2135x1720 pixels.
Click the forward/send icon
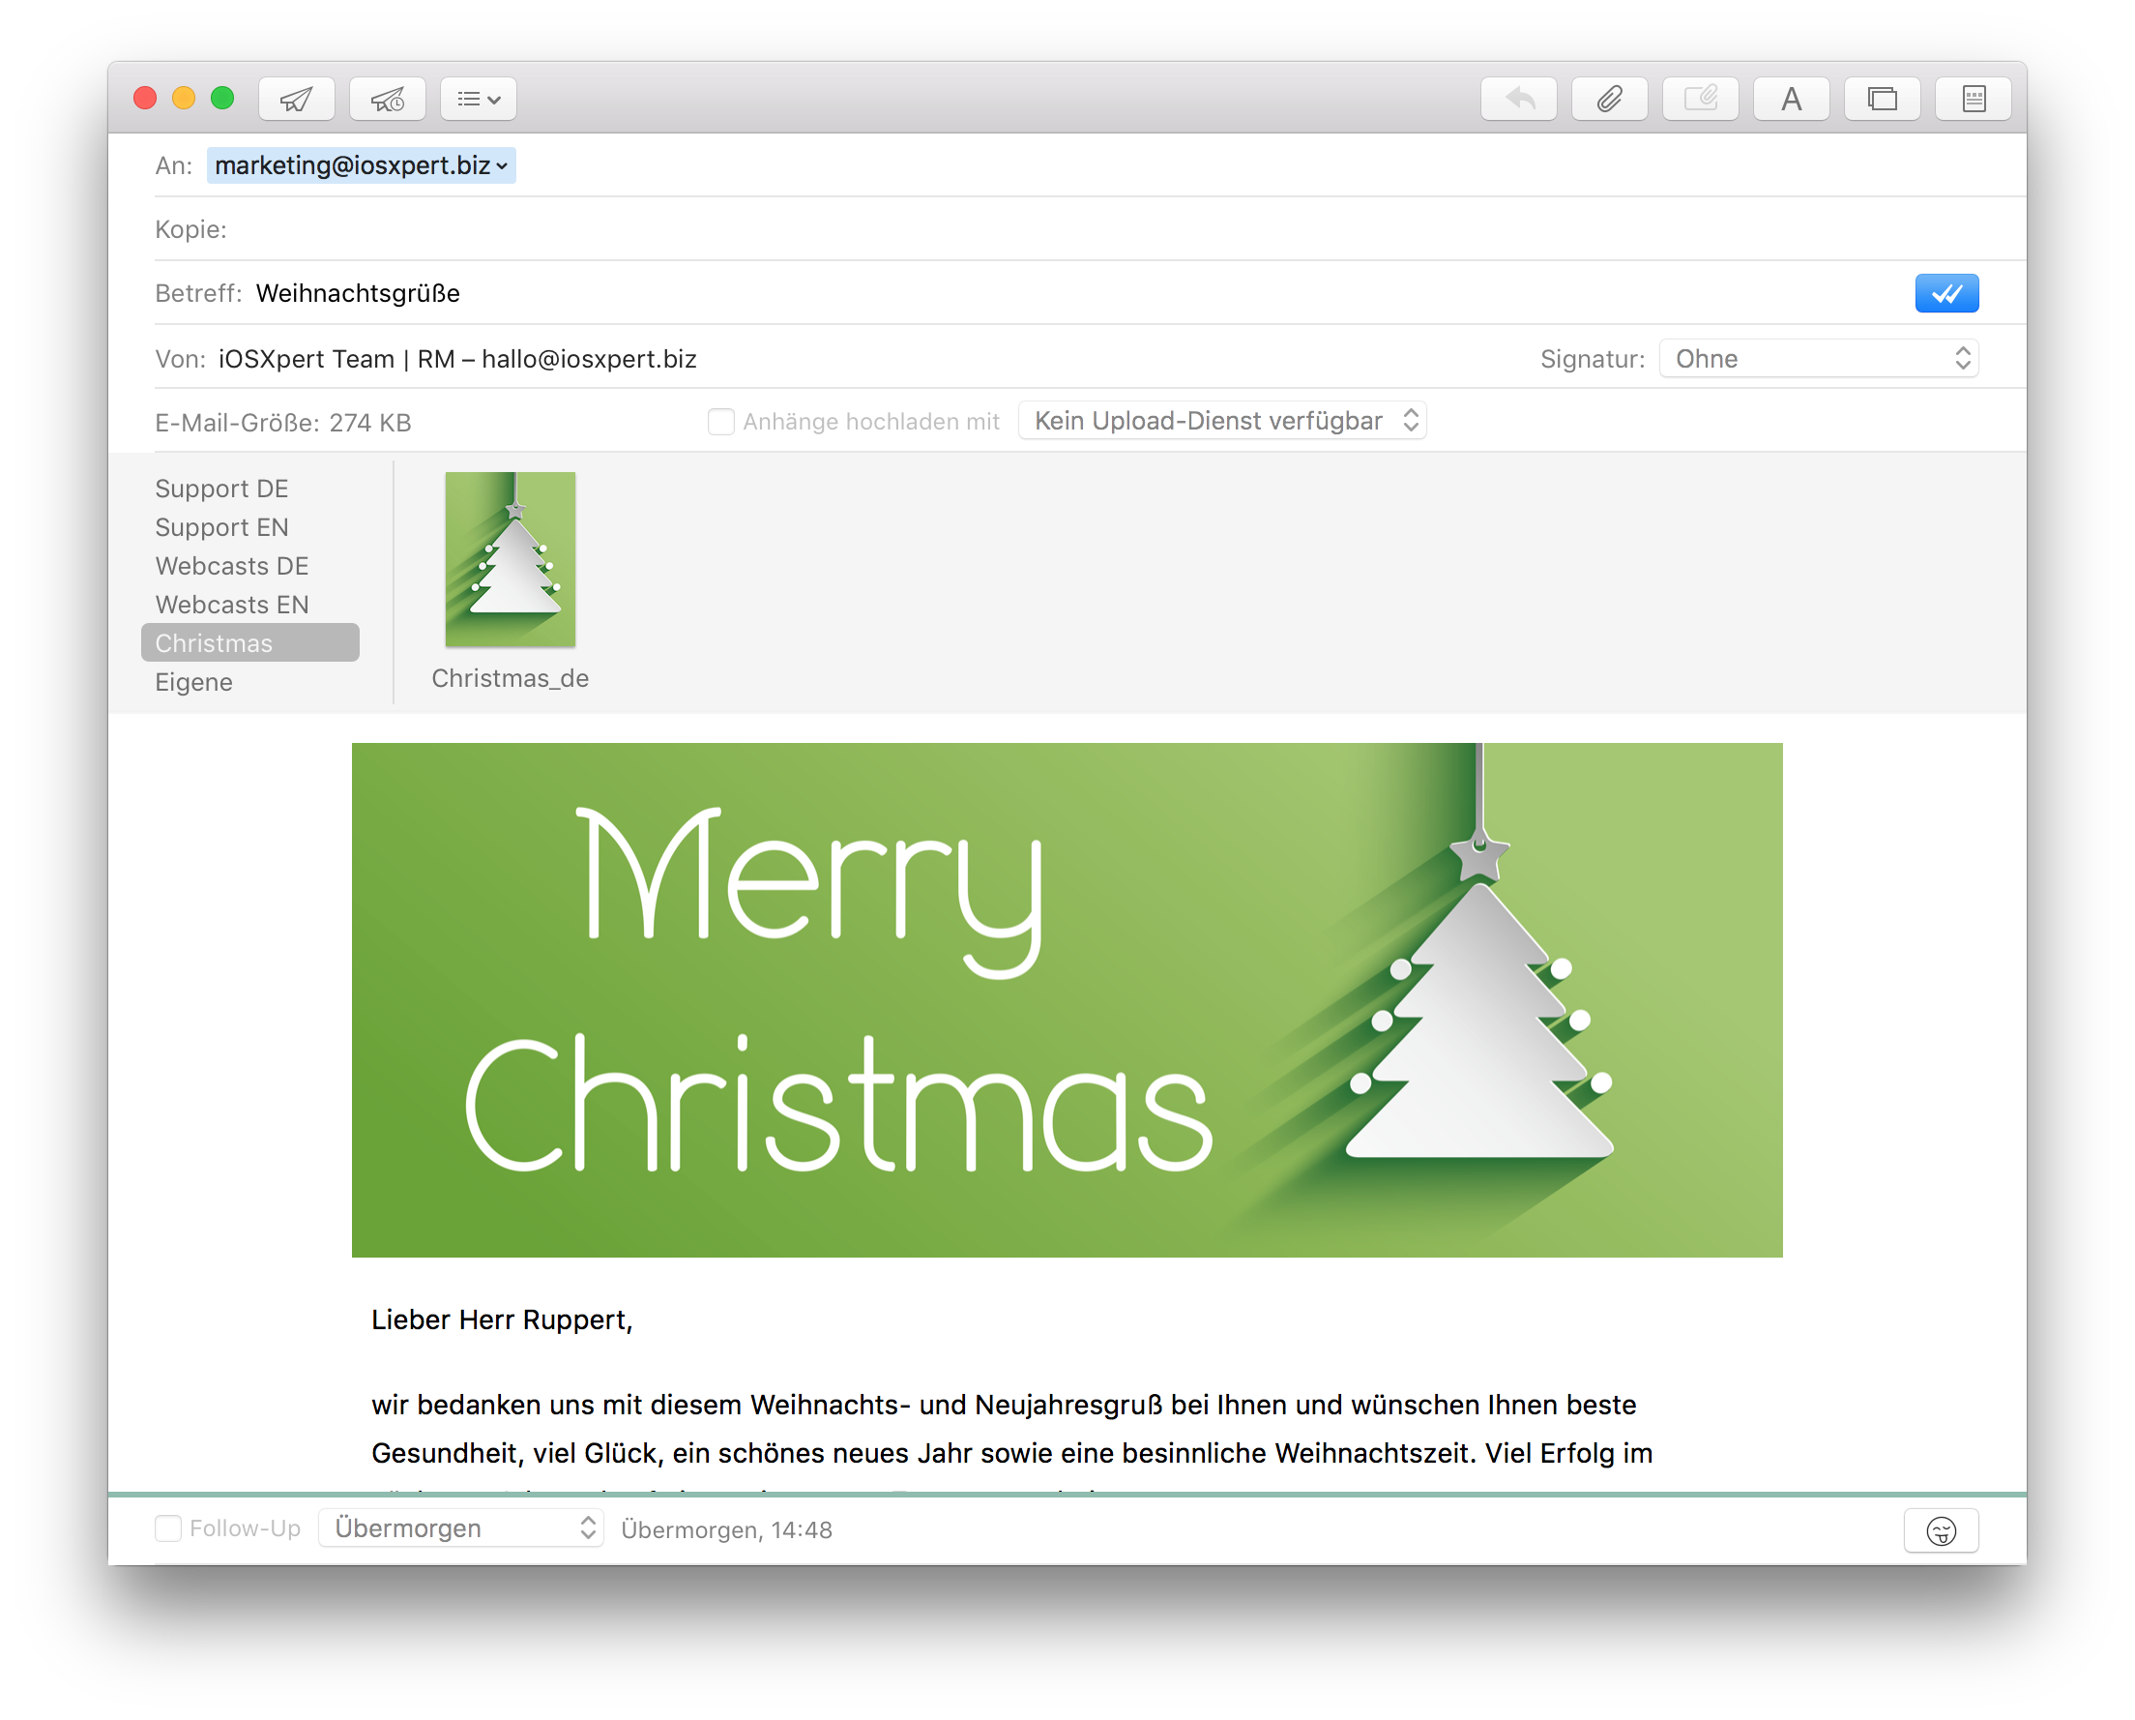[295, 97]
